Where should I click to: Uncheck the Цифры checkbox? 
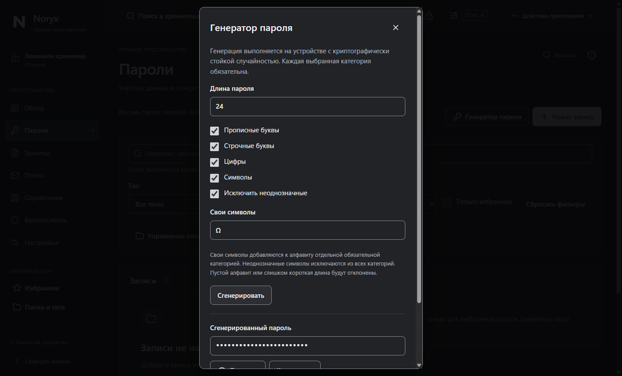click(x=214, y=162)
